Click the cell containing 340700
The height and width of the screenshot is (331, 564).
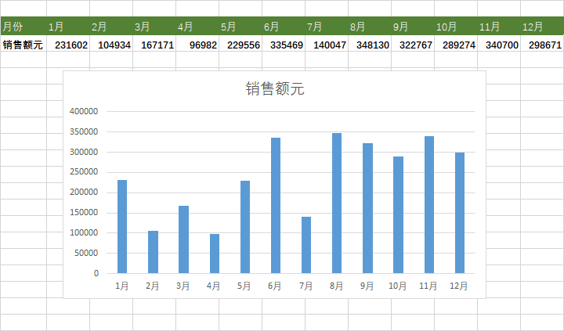click(x=499, y=45)
